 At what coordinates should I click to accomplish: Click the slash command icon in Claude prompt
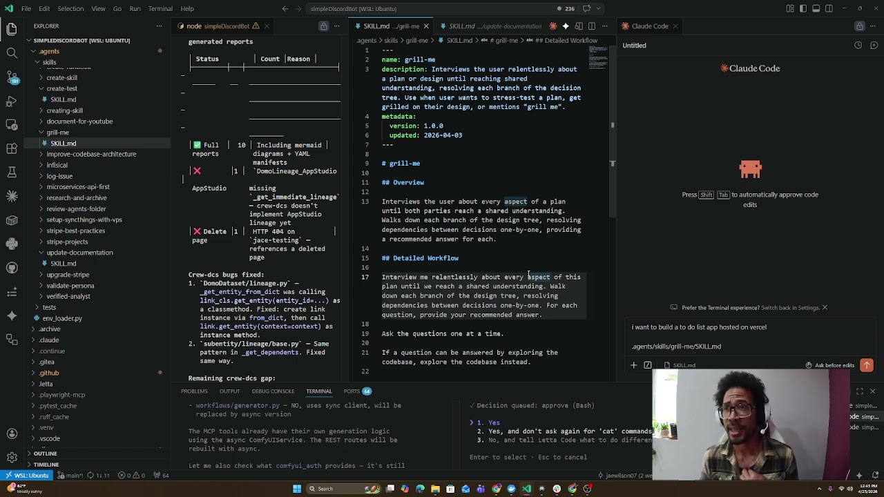point(648,365)
